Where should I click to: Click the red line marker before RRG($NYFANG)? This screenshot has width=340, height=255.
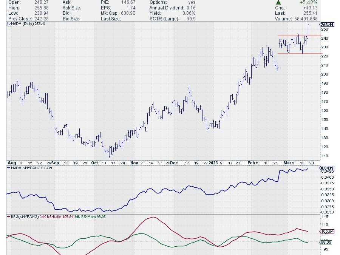9,216
